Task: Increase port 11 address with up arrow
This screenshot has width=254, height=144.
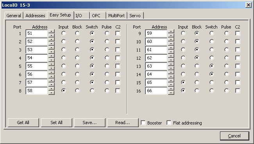Action: point(171,48)
